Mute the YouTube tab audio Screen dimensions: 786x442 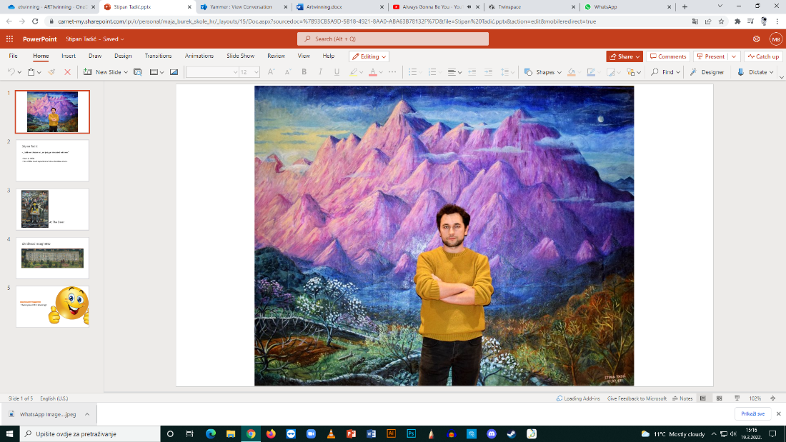[469, 7]
